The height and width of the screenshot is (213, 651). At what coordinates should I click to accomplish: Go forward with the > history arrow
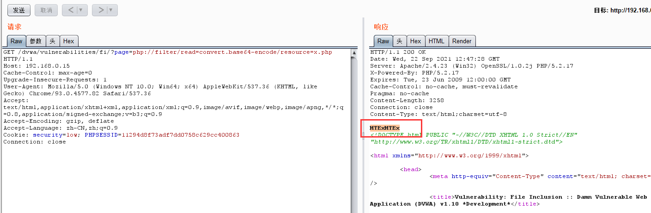(x=100, y=10)
